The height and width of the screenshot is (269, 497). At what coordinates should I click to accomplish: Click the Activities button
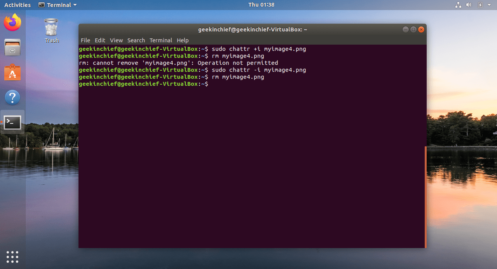point(17,5)
